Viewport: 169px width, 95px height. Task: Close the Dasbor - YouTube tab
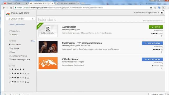pos(26,3)
